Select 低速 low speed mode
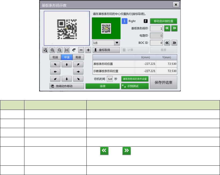This screenshot has height=175, width=220. (55, 57)
